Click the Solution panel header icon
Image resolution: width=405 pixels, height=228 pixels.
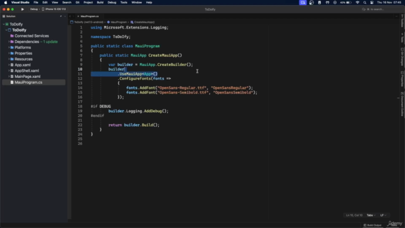(4, 16)
